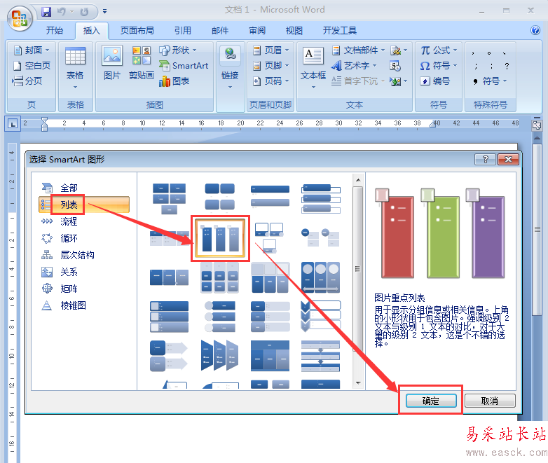The height and width of the screenshot is (463, 548).
Task: Open the 链接 links dropdown
Action: click(x=230, y=67)
